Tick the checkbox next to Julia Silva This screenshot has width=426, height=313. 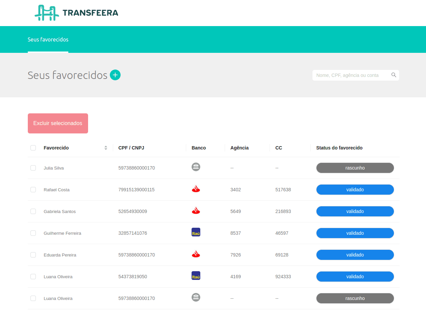click(33, 168)
